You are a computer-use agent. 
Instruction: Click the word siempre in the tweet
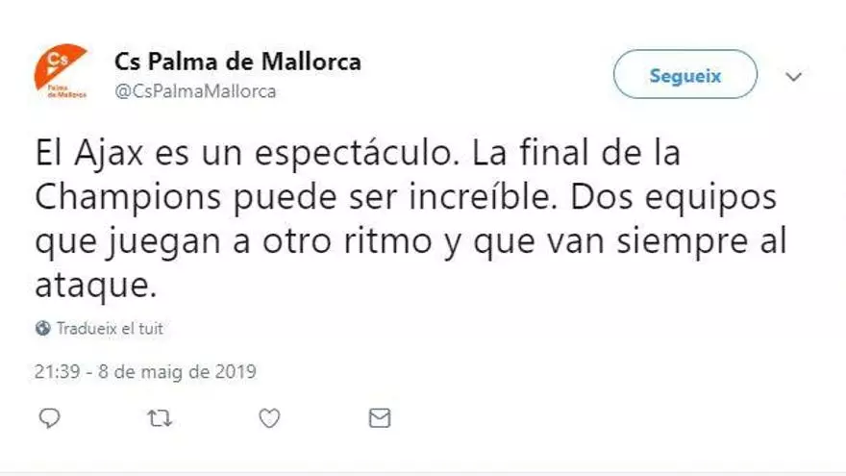pyautogui.click(x=681, y=241)
